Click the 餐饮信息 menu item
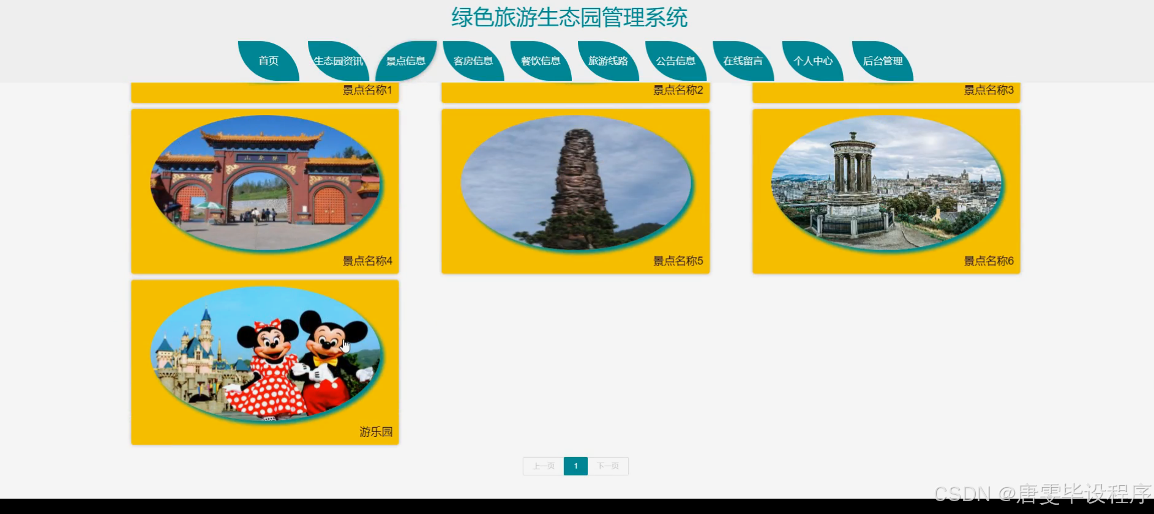 (x=541, y=61)
